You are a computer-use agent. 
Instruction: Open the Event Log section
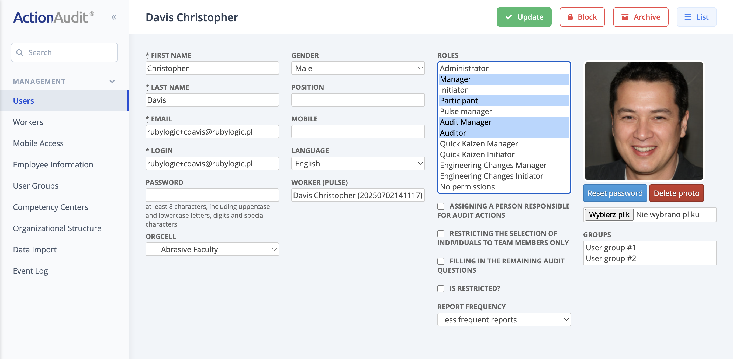[x=30, y=271]
